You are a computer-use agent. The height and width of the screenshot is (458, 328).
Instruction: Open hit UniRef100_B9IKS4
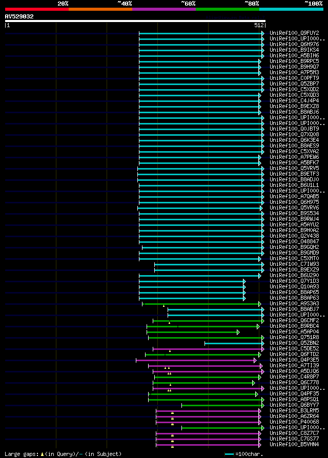pyautogui.click(x=294, y=50)
